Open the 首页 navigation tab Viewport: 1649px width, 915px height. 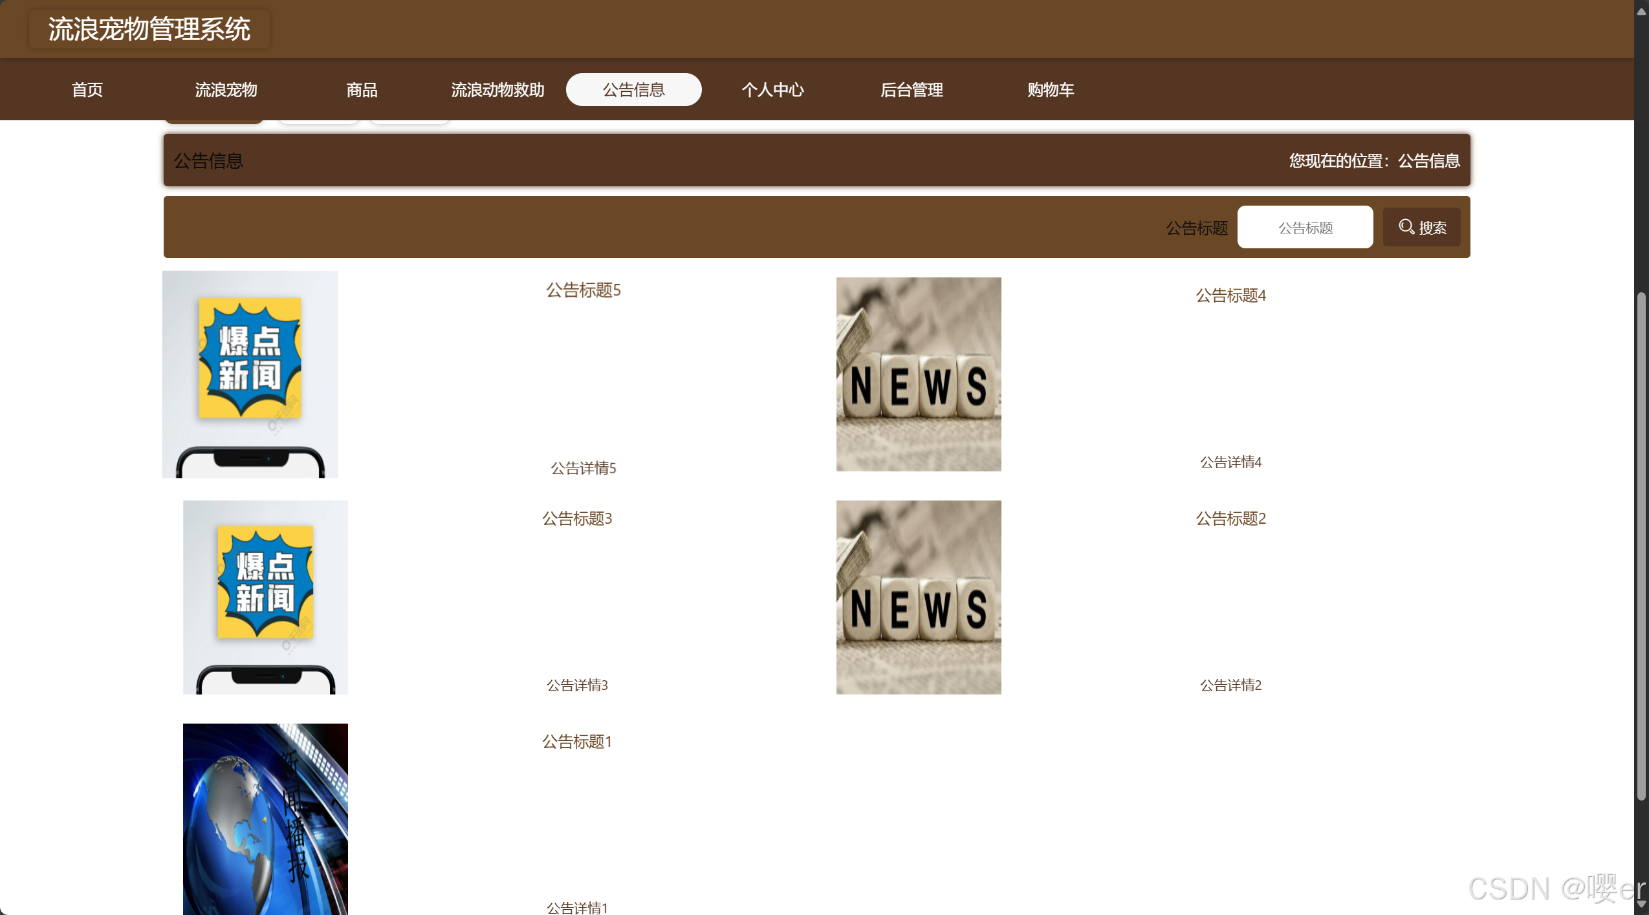click(x=87, y=90)
